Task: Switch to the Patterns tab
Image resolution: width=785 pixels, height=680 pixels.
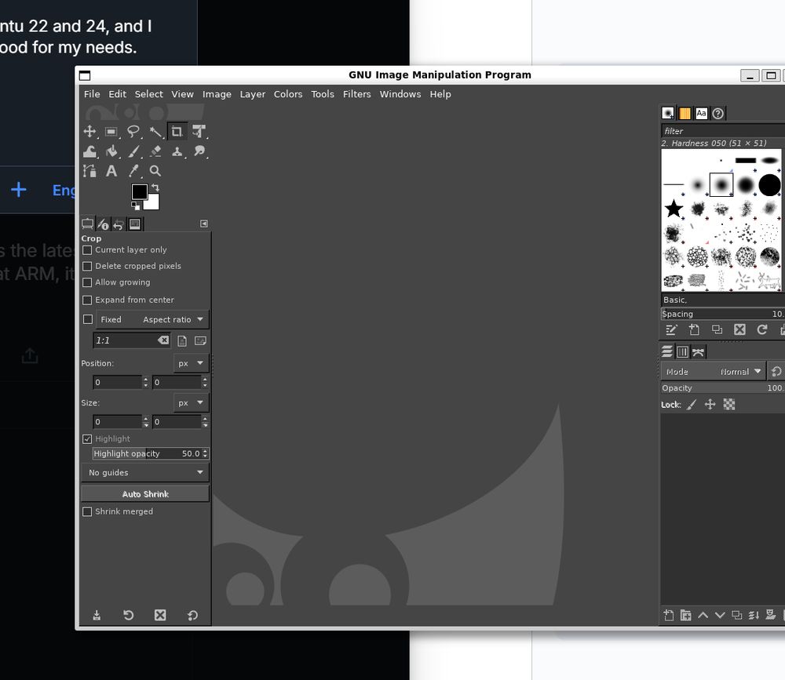Action: [685, 114]
